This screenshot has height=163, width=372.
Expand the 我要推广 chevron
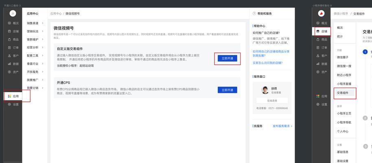[x=43, y=79]
